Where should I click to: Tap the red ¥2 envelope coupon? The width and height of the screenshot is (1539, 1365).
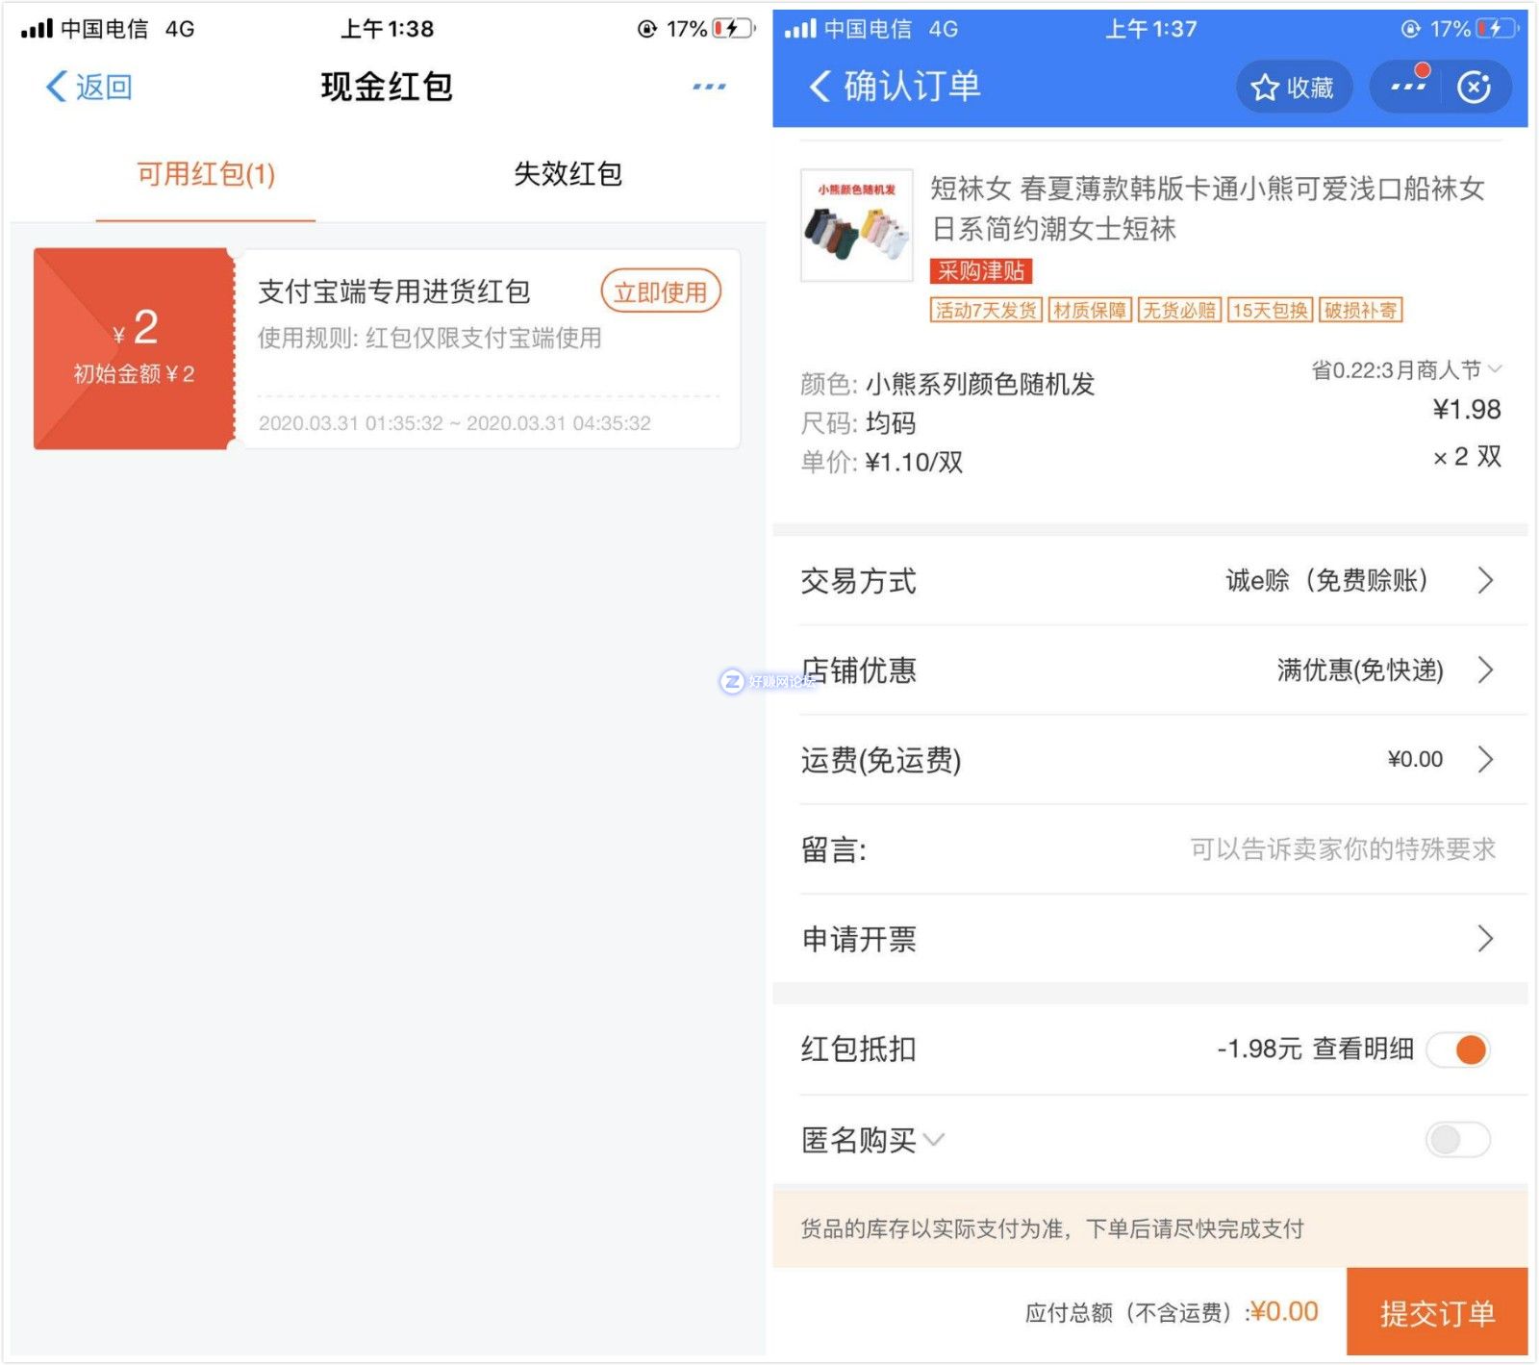[134, 348]
